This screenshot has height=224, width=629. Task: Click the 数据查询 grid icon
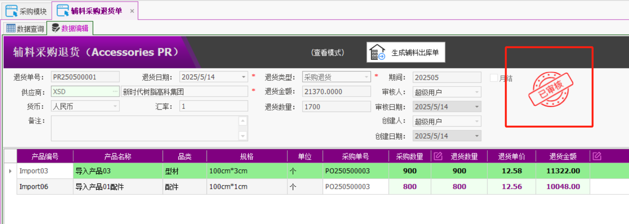tap(11, 28)
